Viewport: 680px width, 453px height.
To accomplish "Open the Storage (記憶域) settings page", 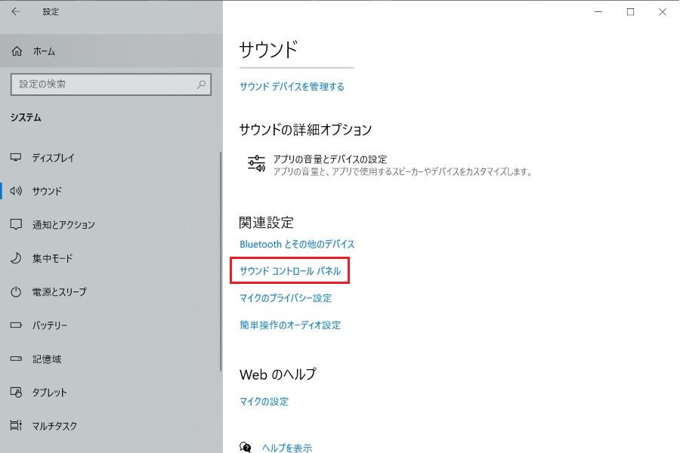I will [x=46, y=359].
